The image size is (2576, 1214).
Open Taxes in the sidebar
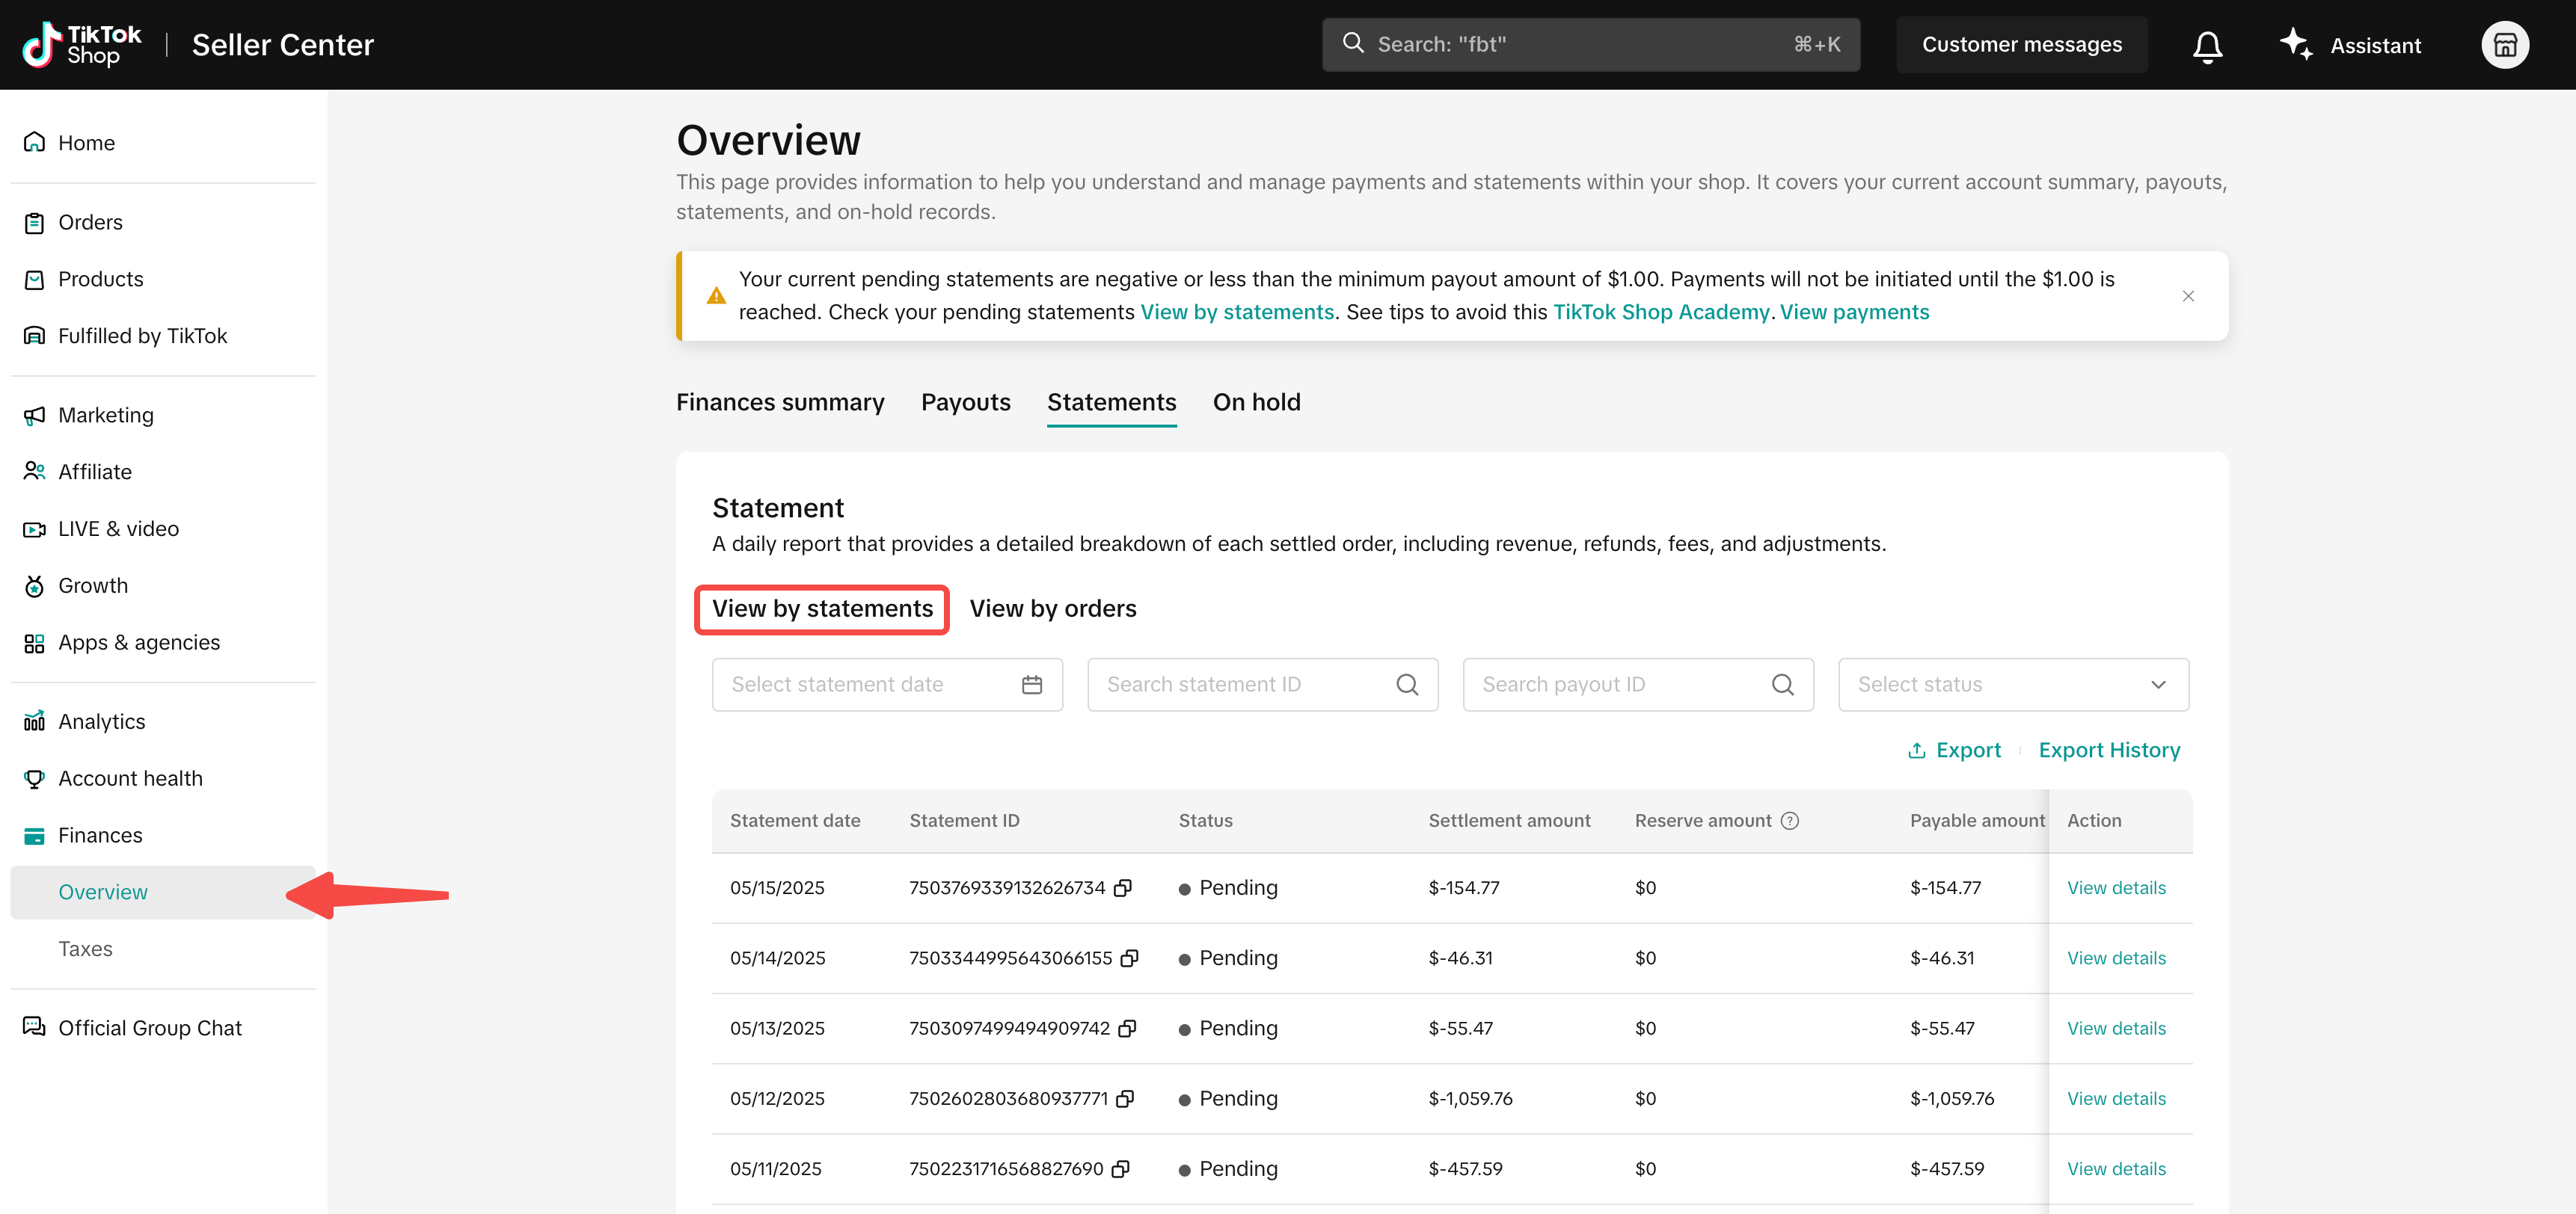85,949
